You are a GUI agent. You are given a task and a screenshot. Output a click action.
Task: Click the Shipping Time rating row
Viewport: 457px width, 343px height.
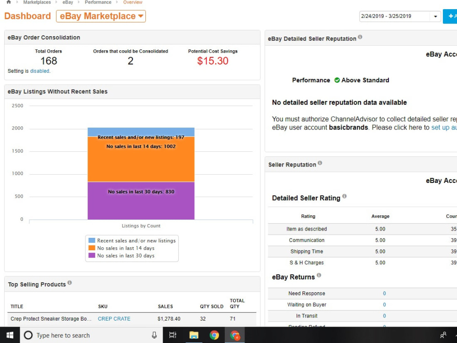pyautogui.click(x=362, y=252)
